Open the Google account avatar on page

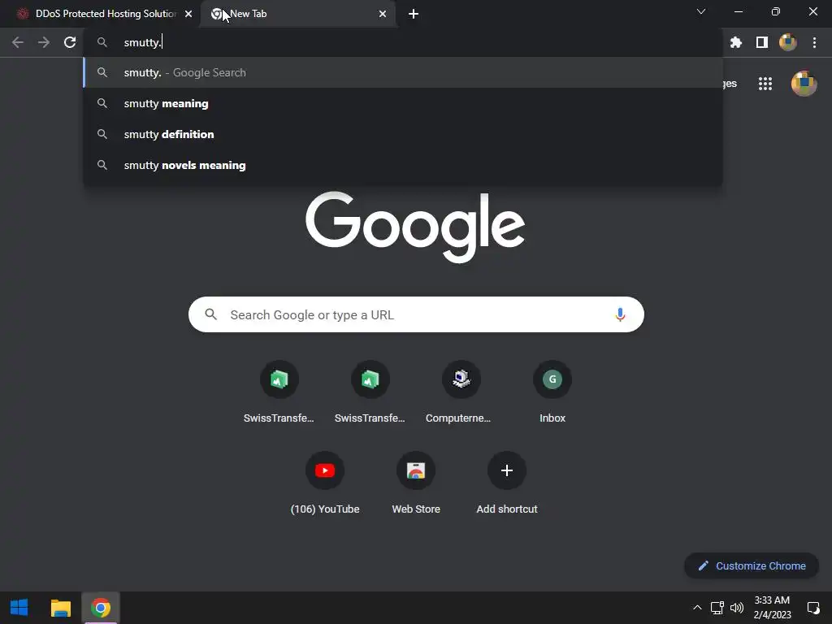[x=804, y=84]
